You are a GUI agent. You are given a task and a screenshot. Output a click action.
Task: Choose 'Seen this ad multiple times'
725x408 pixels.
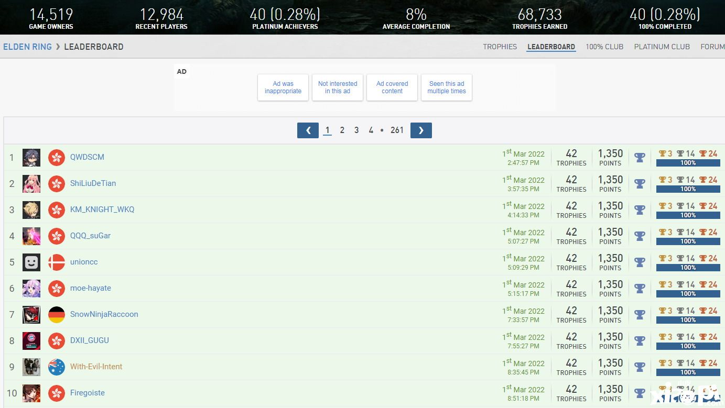[447, 87]
